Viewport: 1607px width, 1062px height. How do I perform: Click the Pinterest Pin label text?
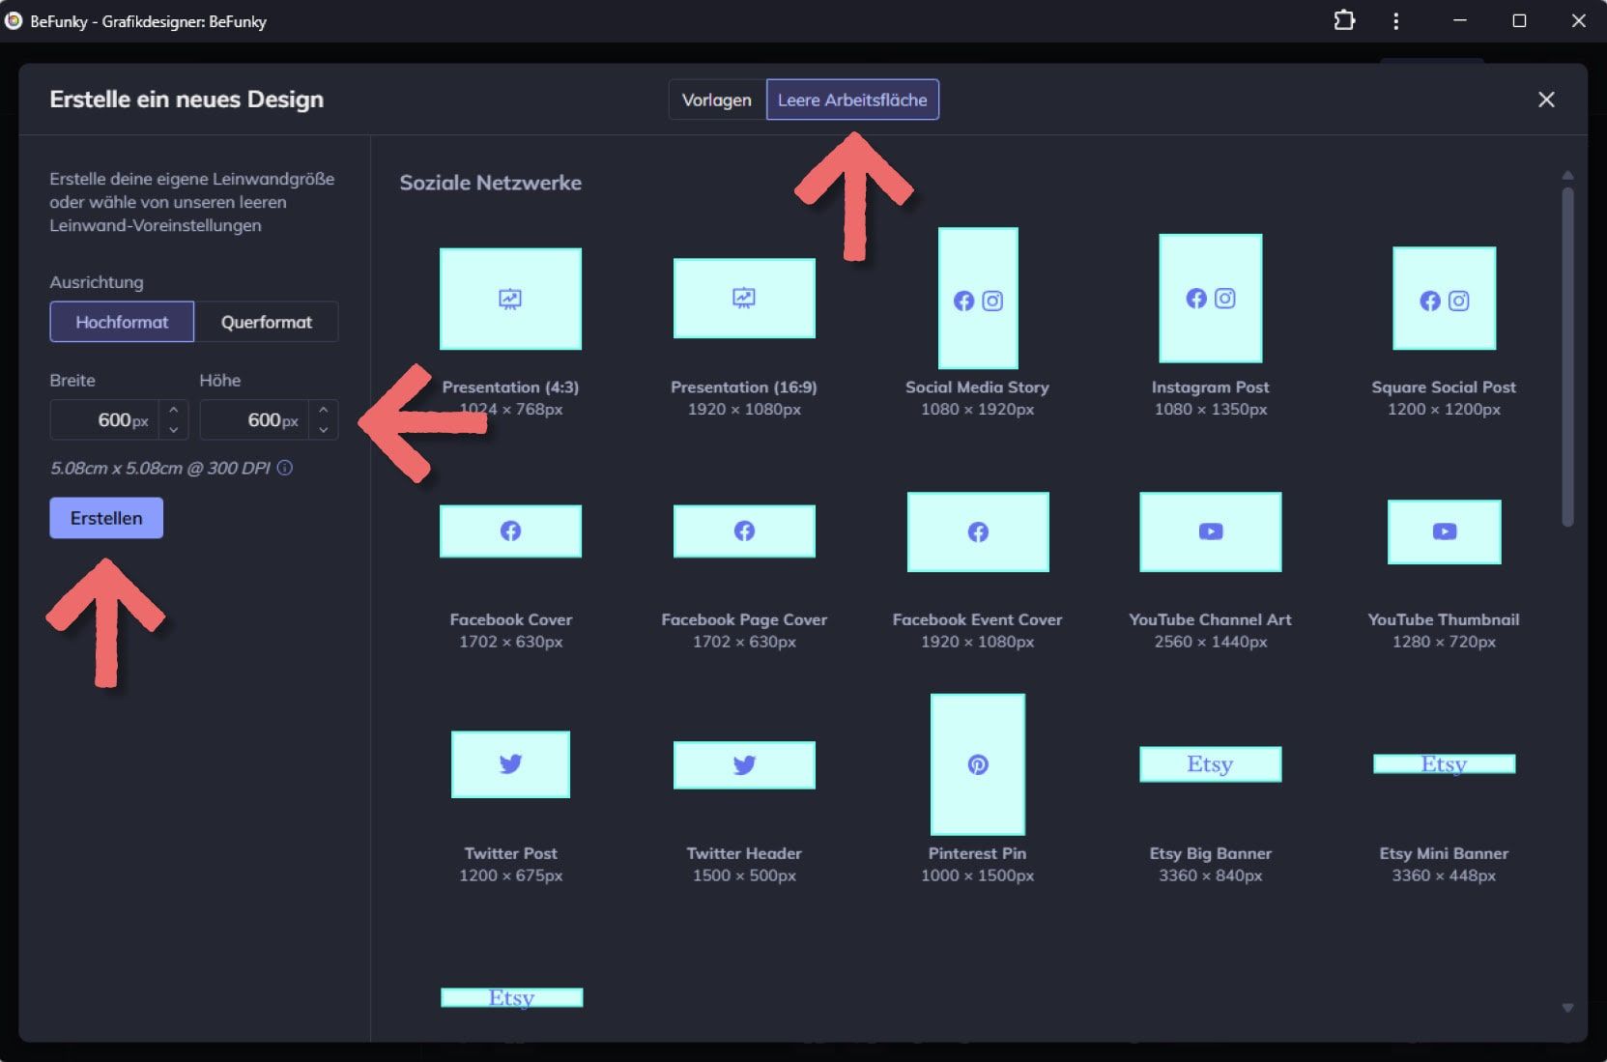click(x=977, y=853)
